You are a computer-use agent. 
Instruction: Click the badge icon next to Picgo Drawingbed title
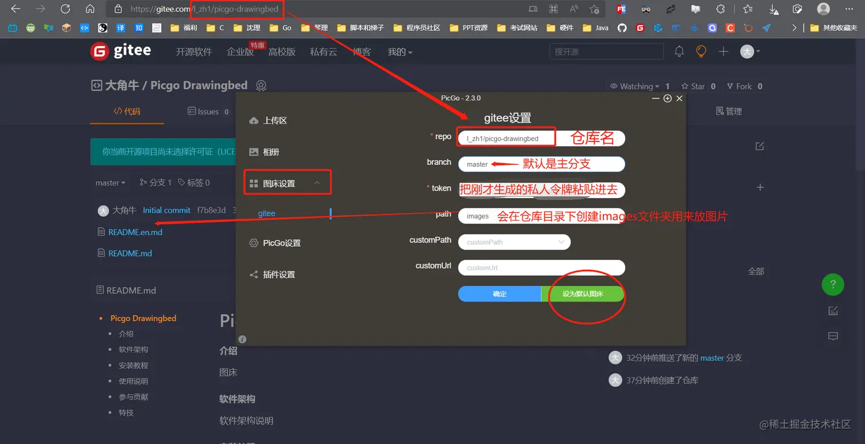(x=261, y=86)
